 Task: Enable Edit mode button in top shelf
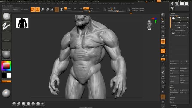[x=33, y=10]
